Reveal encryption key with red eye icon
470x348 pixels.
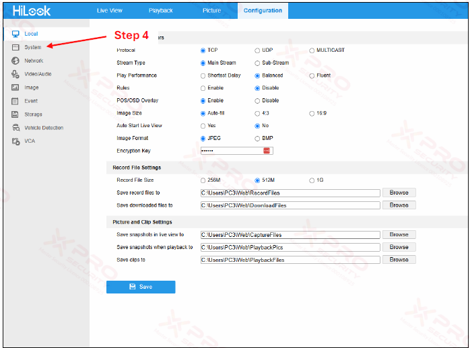[266, 151]
